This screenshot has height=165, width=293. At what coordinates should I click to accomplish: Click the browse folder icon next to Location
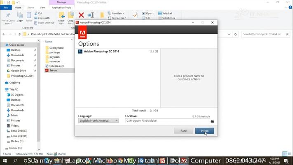(213, 121)
